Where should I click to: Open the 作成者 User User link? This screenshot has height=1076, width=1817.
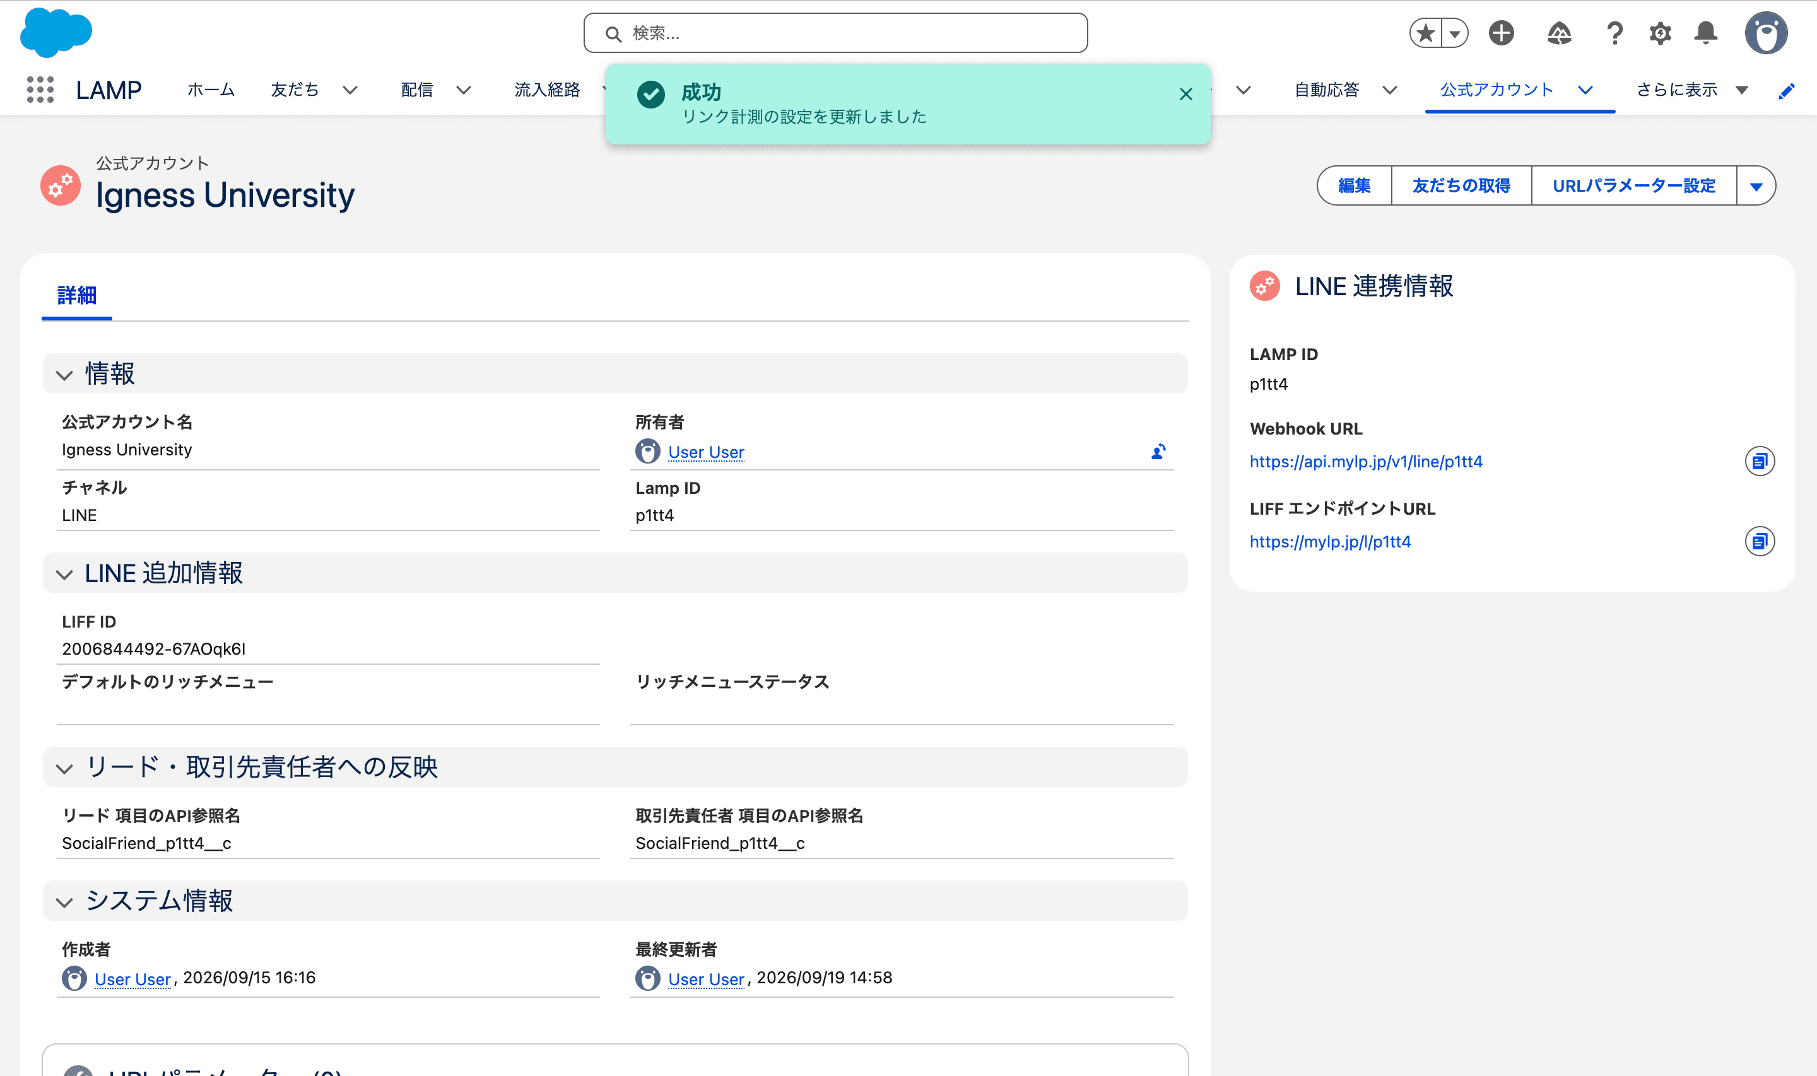pyautogui.click(x=132, y=979)
